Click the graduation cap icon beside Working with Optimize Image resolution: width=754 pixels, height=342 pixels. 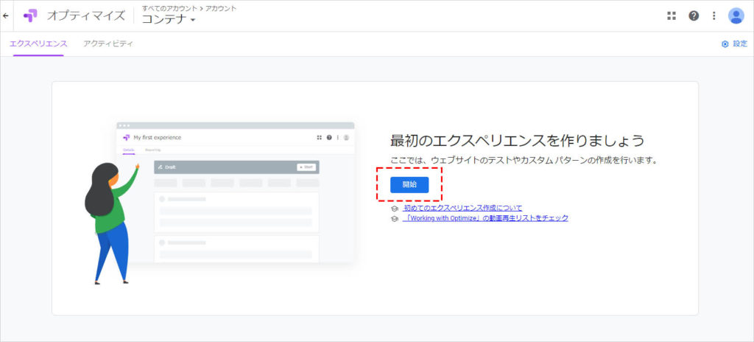[395, 219]
